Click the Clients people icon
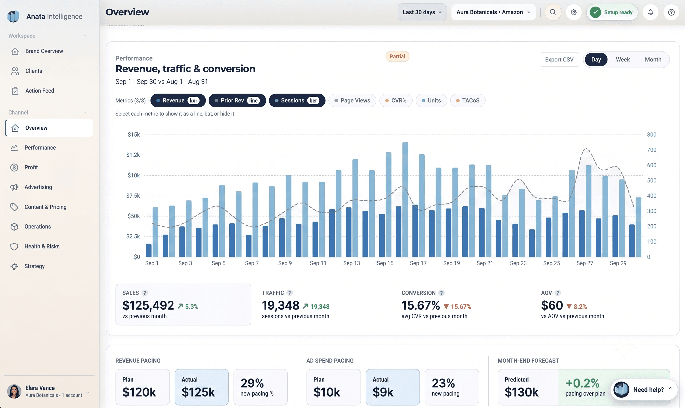The width and height of the screenshot is (685, 408). 15,71
